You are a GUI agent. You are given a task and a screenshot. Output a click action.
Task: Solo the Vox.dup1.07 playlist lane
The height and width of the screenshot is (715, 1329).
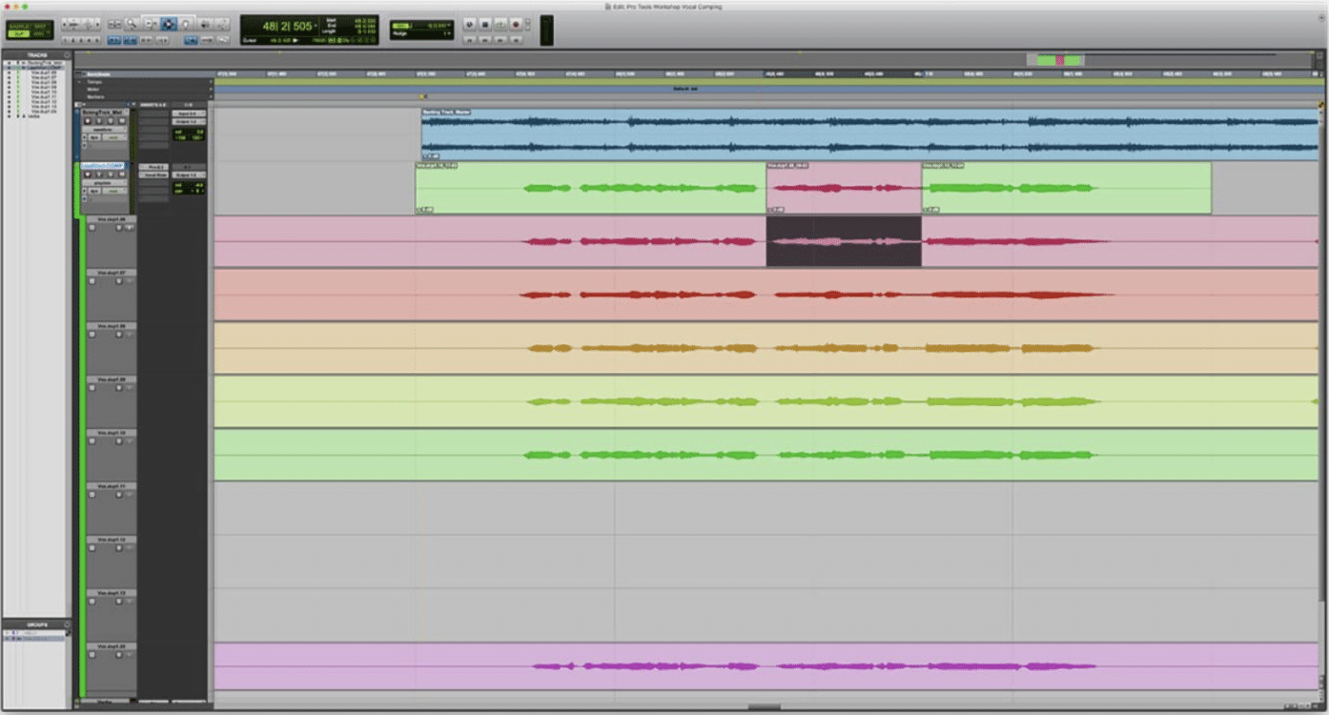tap(118, 280)
